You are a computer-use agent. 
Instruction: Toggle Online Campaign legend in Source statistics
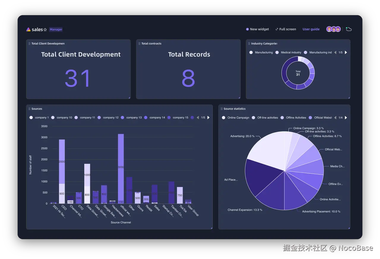pyautogui.click(x=235, y=118)
